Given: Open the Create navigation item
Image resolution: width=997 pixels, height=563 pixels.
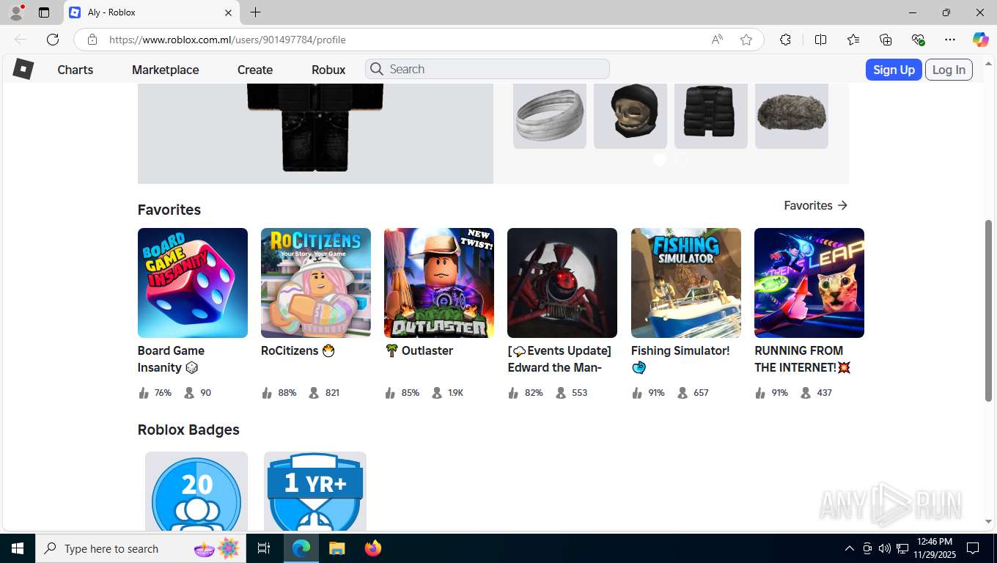Looking at the screenshot, I should (x=255, y=70).
